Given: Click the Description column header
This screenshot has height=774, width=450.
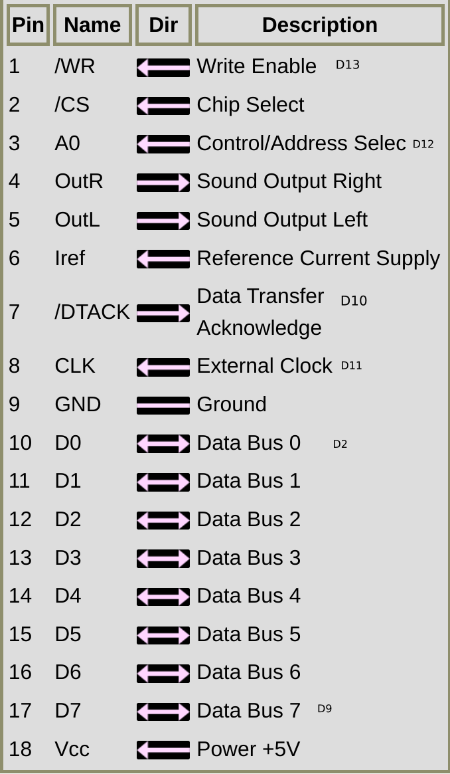Looking at the screenshot, I should pos(320,25).
